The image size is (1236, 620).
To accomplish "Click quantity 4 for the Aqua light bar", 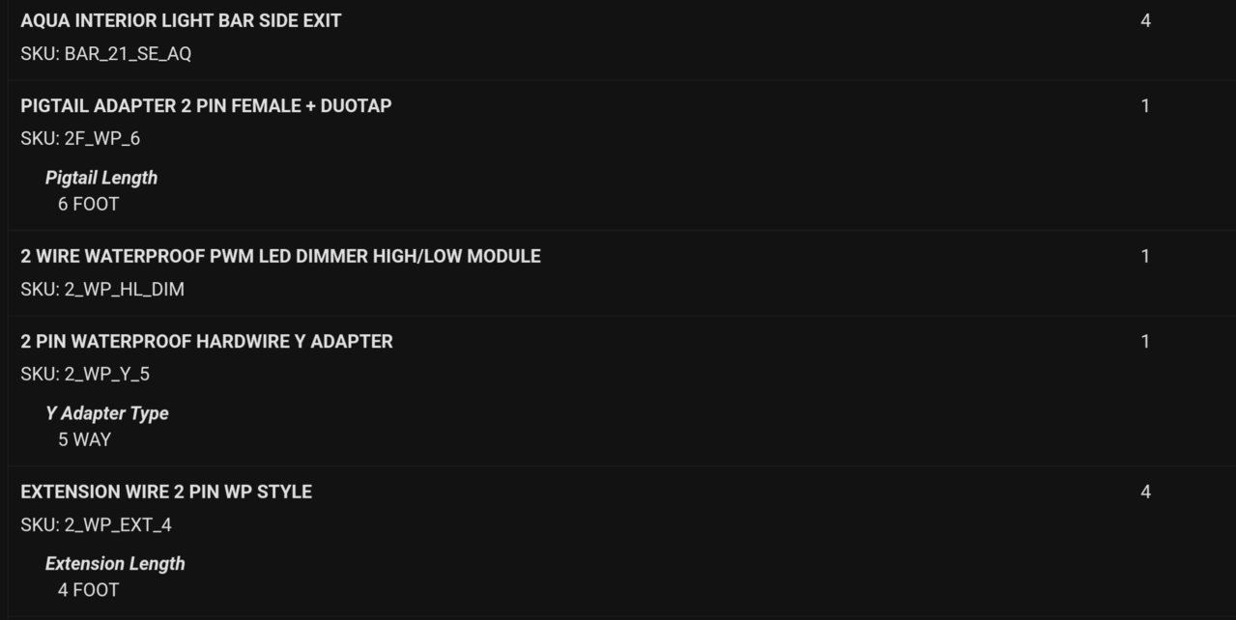I will click(1145, 20).
